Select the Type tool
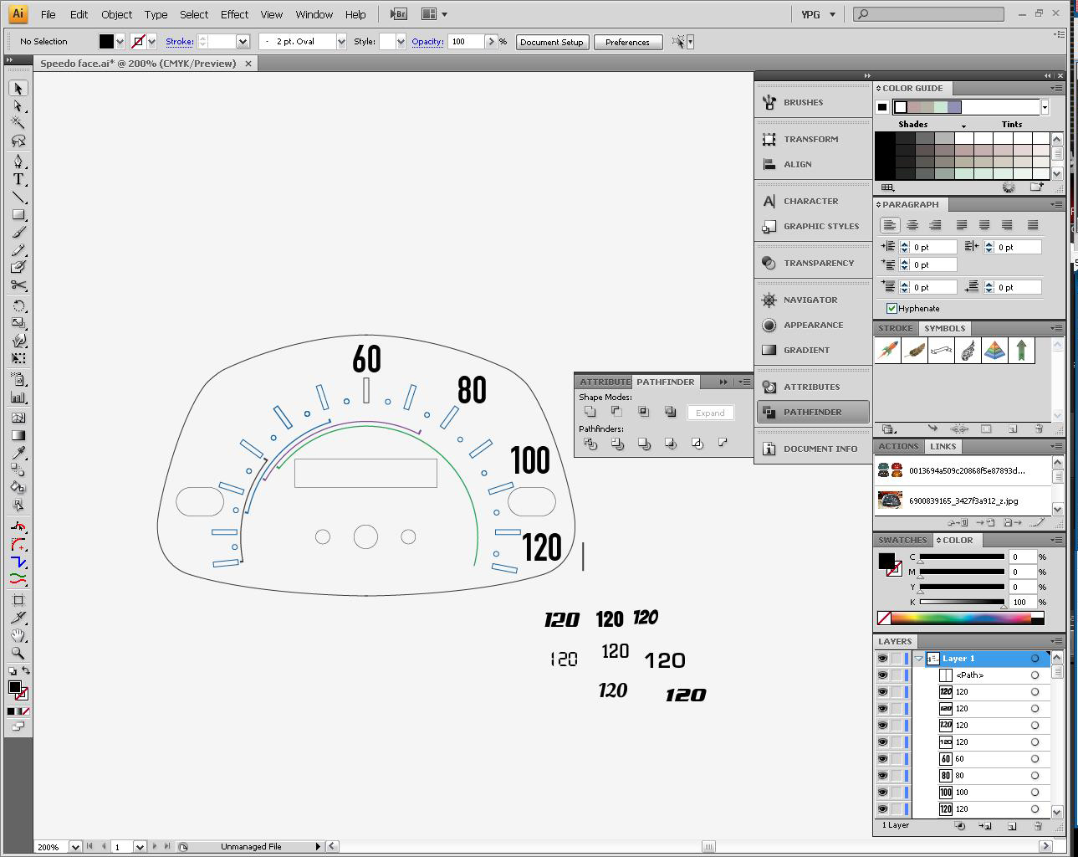The image size is (1078, 857). (x=18, y=179)
